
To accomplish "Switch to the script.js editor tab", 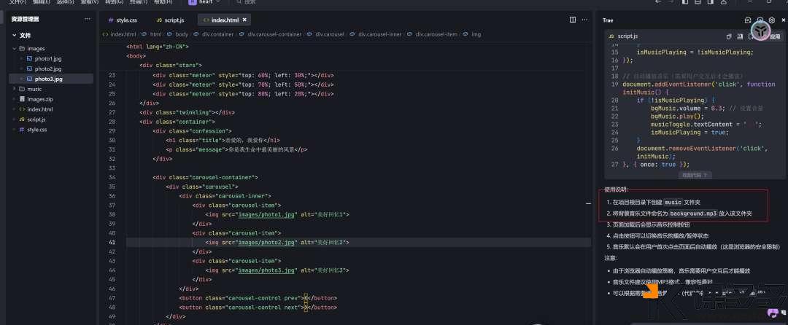I will tap(169, 20).
